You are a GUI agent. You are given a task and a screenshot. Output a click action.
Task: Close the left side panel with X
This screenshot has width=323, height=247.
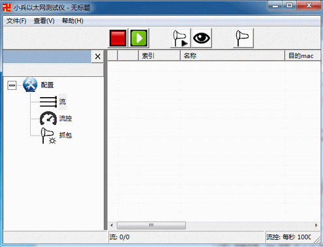pyautogui.click(x=97, y=57)
